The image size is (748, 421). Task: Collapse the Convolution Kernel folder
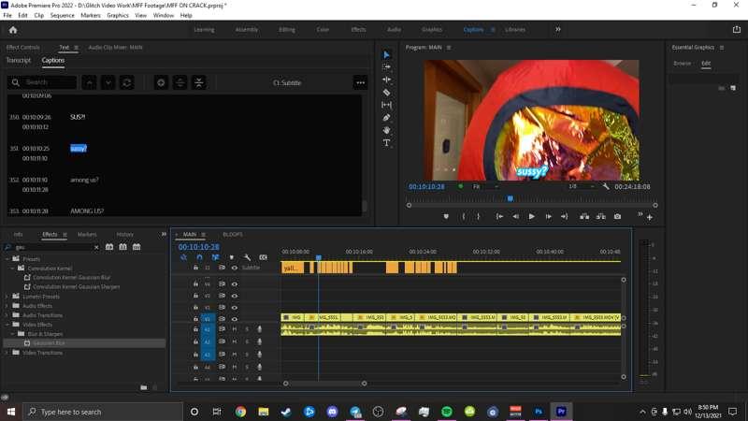(13, 269)
